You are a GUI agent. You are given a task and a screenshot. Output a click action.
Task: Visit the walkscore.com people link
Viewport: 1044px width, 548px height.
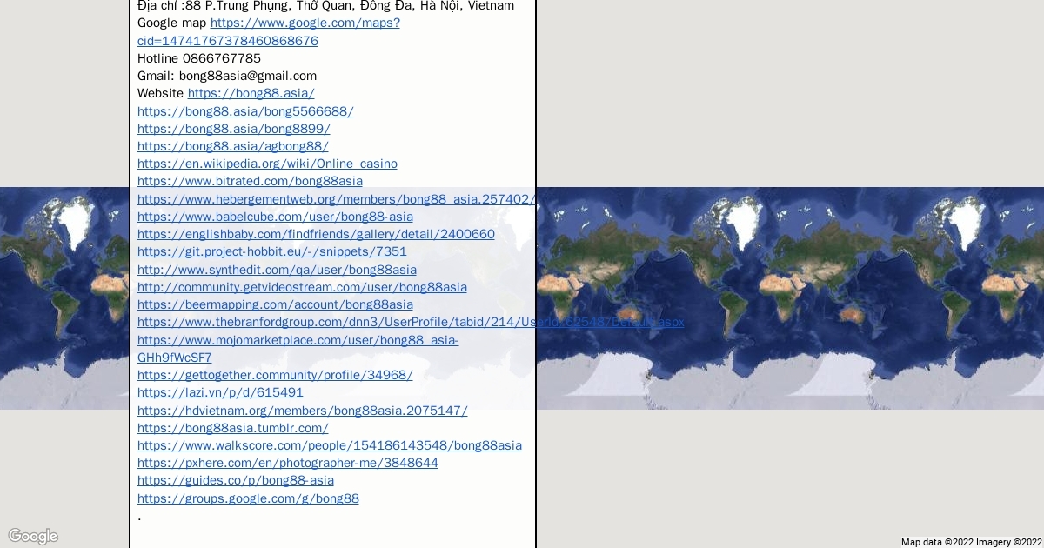point(329,445)
